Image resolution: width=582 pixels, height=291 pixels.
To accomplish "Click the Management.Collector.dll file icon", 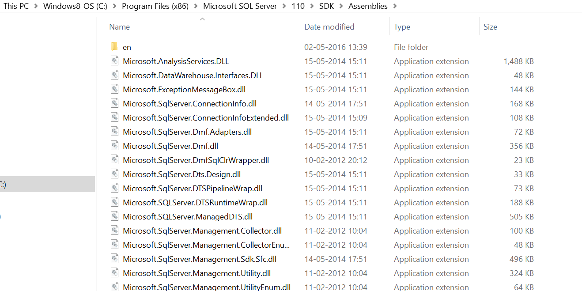I will pos(115,231).
